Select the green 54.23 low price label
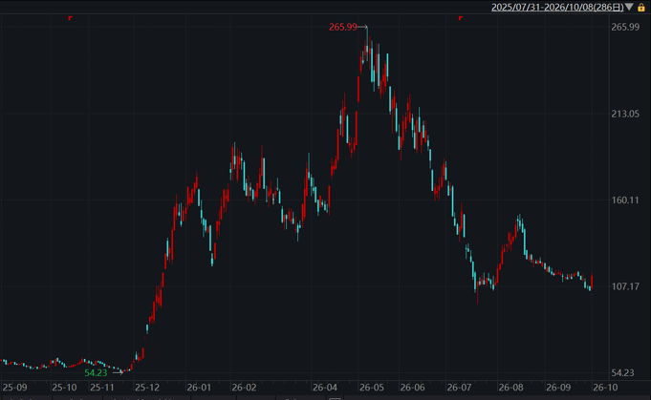This screenshot has height=400, width=651. (x=96, y=372)
